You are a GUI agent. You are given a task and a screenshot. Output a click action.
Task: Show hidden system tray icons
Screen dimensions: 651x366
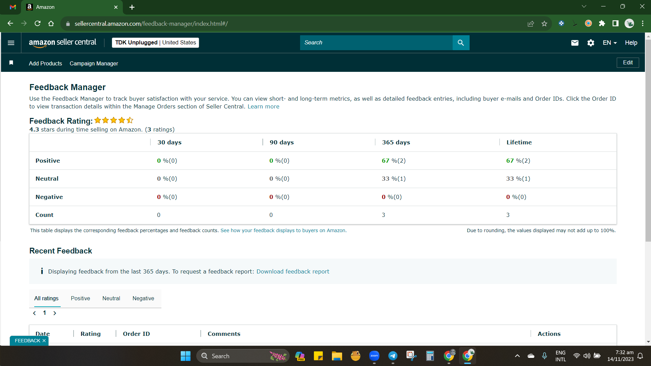click(517, 356)
